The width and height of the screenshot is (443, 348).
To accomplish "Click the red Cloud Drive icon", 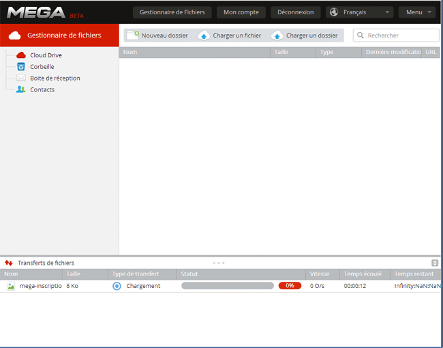I will coord(21,55).
